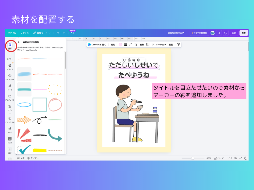
Task: Select the yellow sunburst rays element
Action: click(55, 89)
